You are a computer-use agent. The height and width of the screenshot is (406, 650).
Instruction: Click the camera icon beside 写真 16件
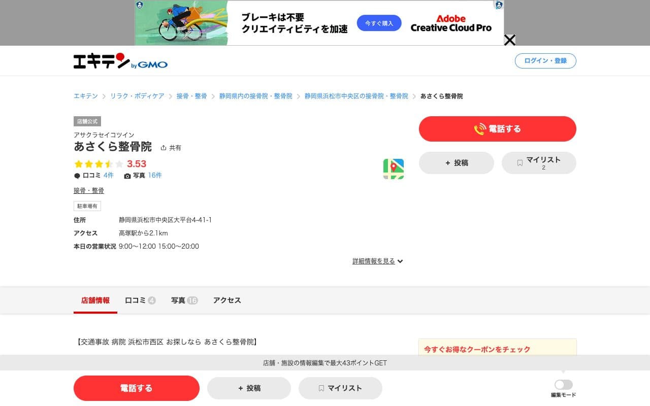(x=128, y=175)
